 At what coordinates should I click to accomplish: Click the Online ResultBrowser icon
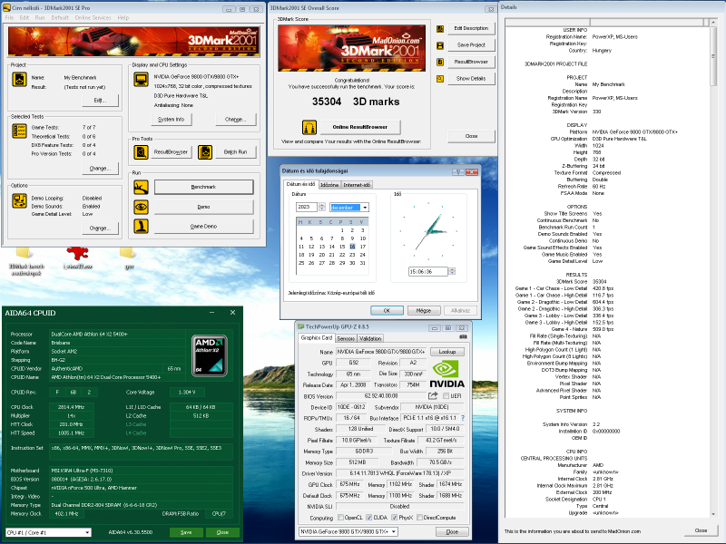pos(309,127)
